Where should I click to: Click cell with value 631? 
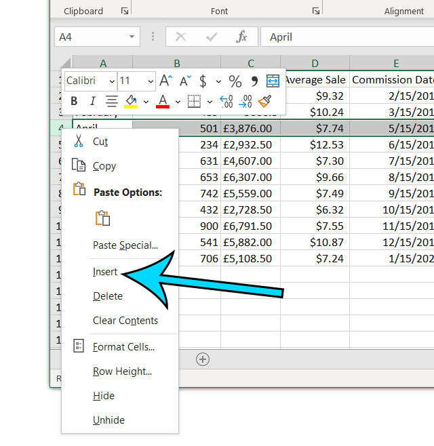tap(200, 161)
